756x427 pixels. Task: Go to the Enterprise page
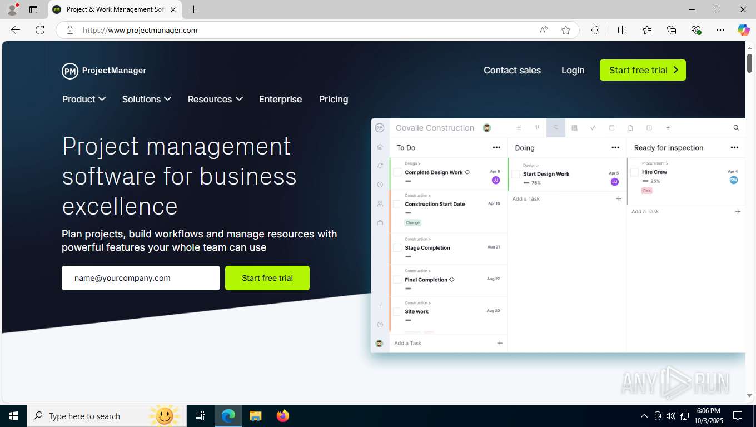click(280, 99)
